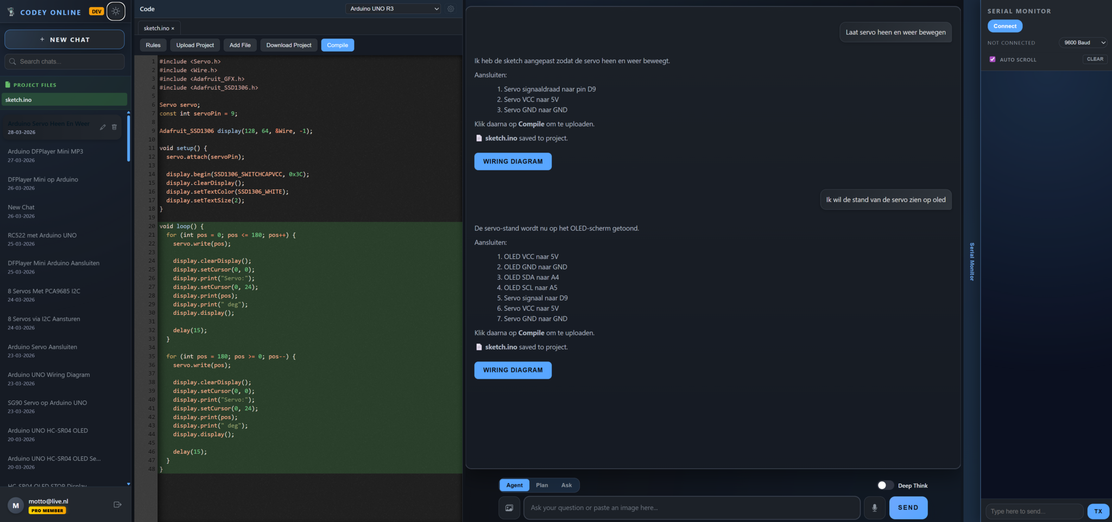Click the Connect button in Serial Monitor
The height and width of the screenshot is (522, 1112).
click(x=1004, y=26)
